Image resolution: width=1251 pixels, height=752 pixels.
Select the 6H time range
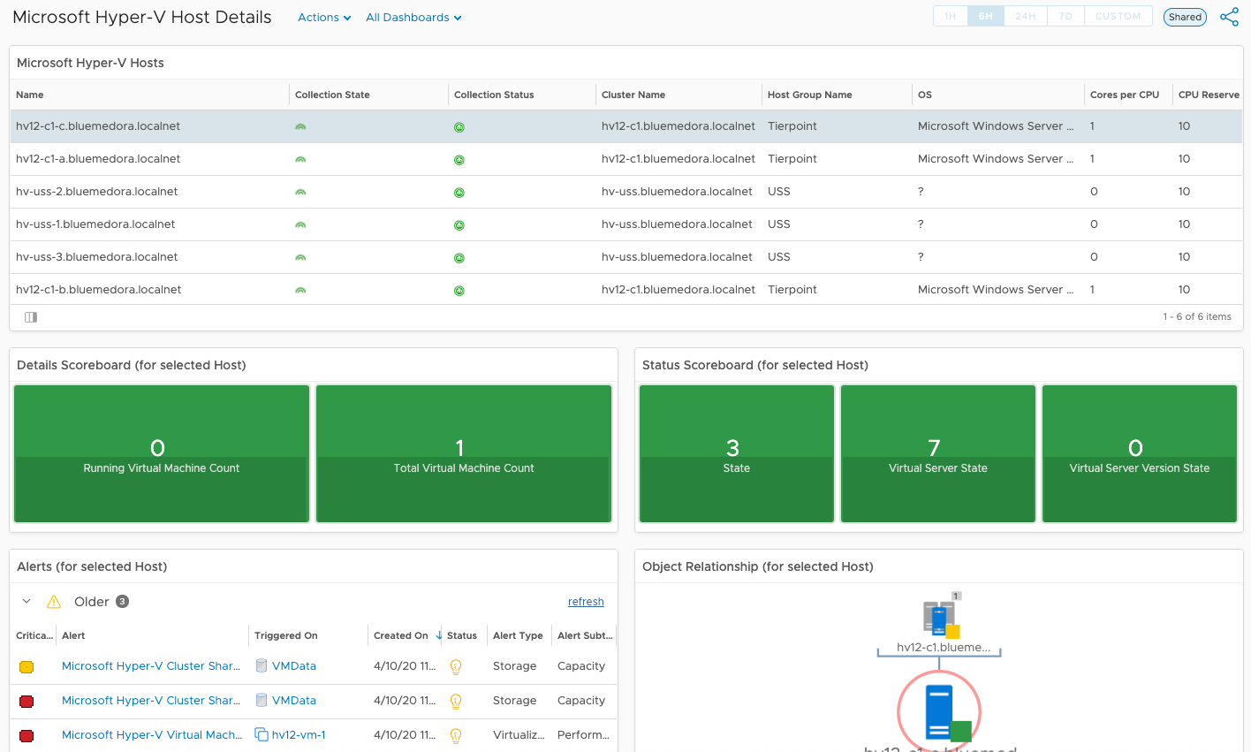pyautogui.click(x=985, y=16)
